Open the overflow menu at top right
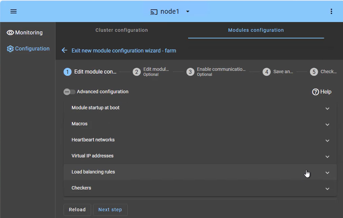Screen dimensions: 343x218 331,11
